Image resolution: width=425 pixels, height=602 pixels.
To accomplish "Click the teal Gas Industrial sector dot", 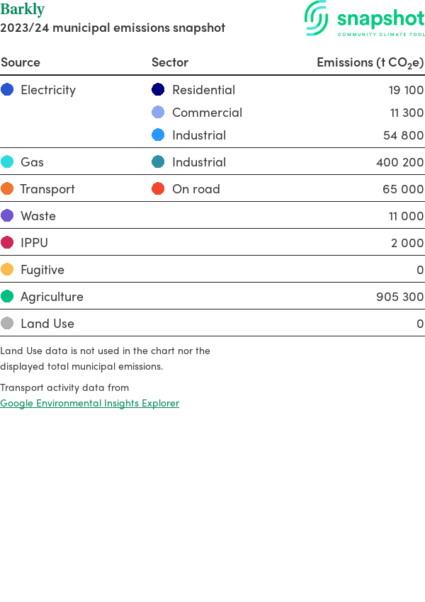I will click(158, 161).
